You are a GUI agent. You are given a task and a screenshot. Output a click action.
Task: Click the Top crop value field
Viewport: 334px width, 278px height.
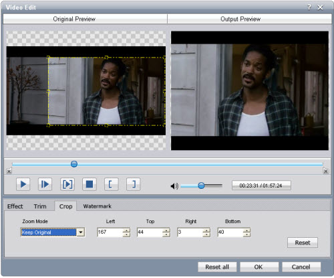pos(150,232)
